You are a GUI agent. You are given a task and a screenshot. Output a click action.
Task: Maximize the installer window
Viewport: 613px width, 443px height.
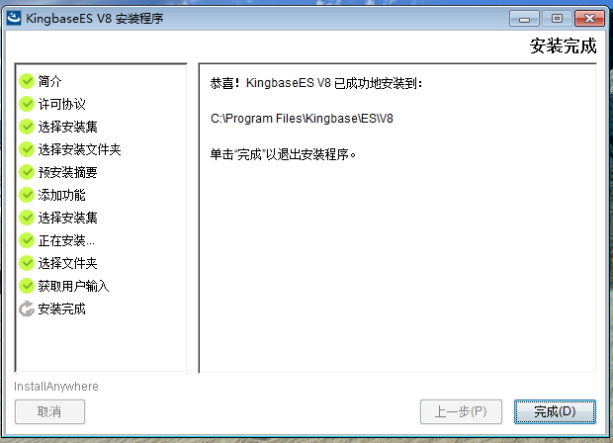pyautogui.click(x=557, y=19)
